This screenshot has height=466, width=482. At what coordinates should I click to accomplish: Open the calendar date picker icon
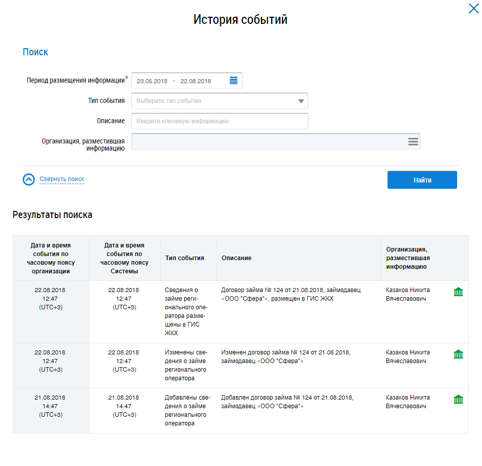tap(234, 81)
